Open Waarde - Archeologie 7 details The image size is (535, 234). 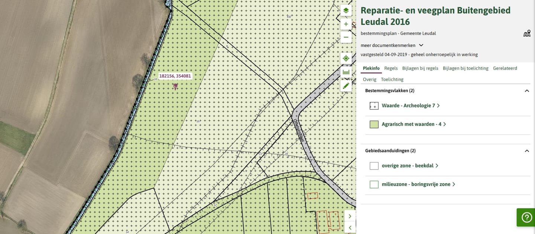(408, 106)
